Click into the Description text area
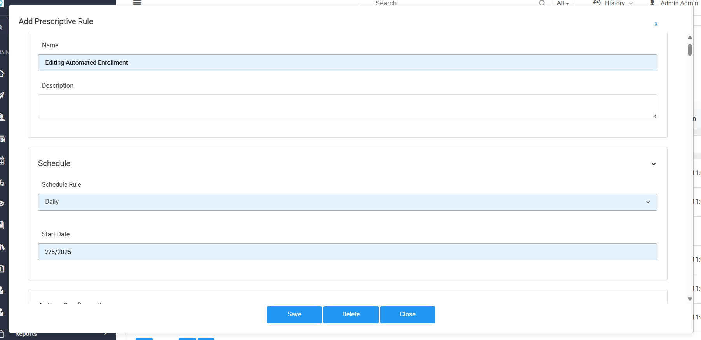The width and height of the screenshot is (701, 340). coord(347,106)
